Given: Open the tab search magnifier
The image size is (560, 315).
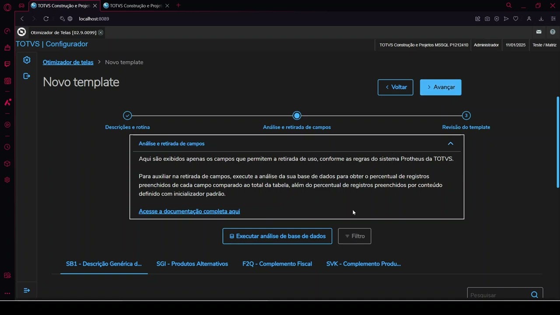Looking at the screenshot, I should point(509,6).
